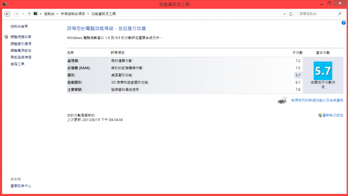Click the 子分數 column header
348x196 pixels.
[x=297, y=53]
